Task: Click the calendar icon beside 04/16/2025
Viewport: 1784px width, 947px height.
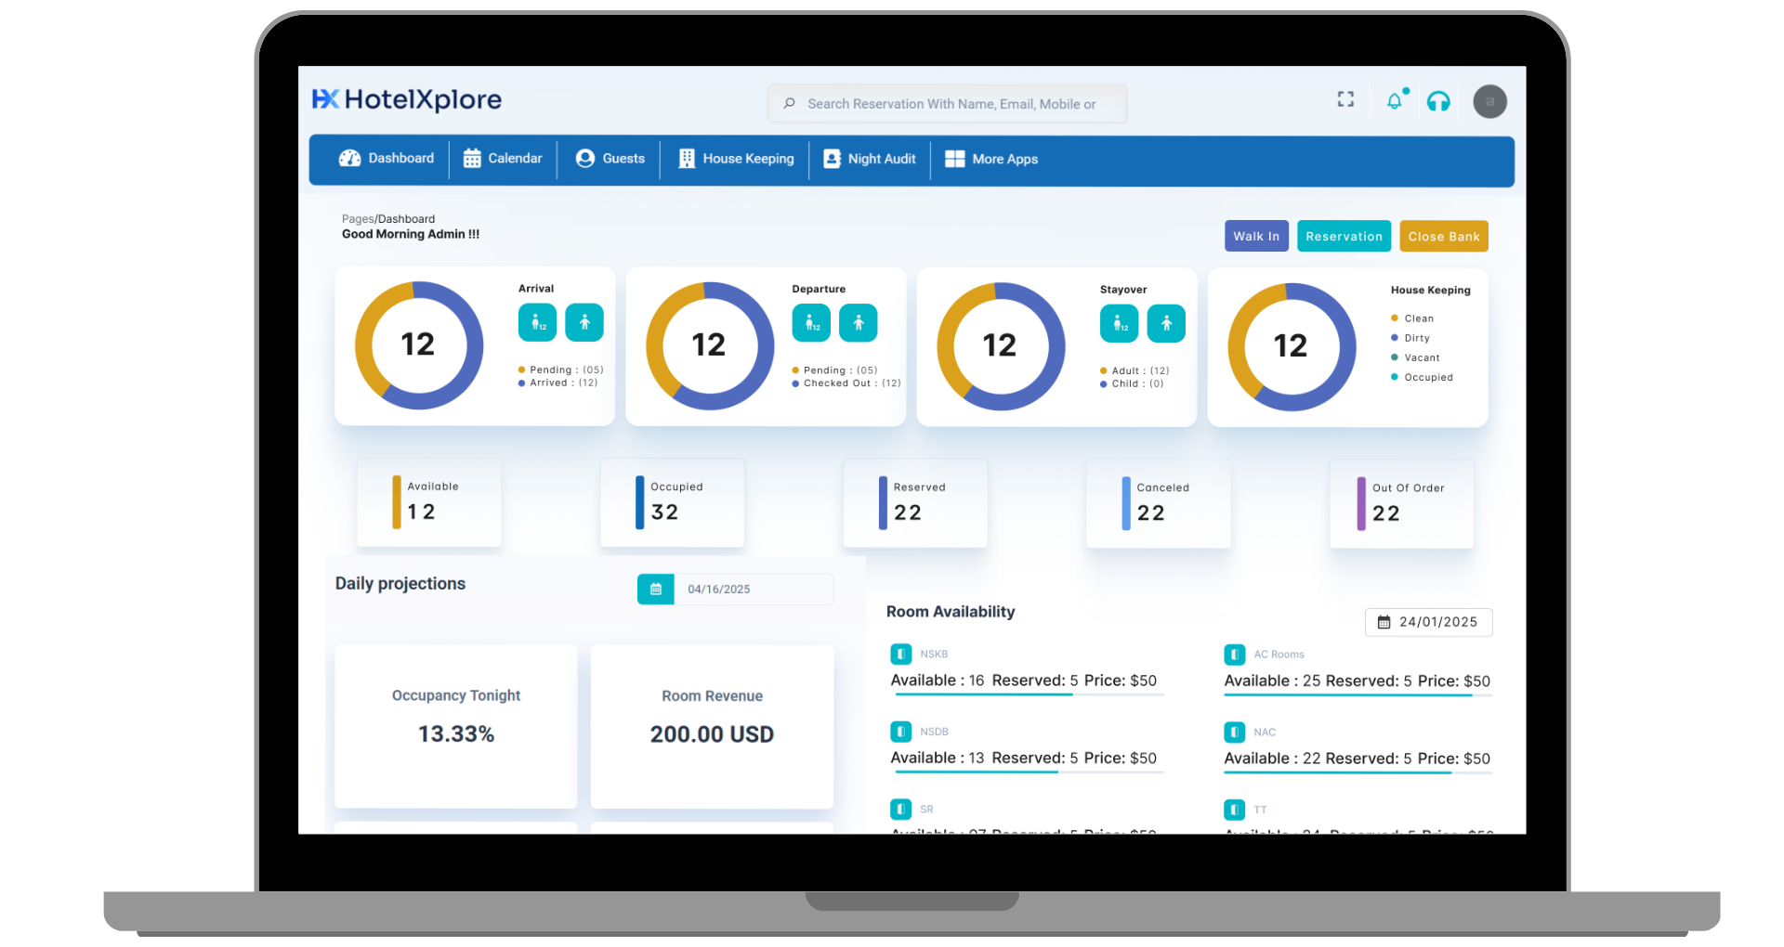Action: coord(656,589)
